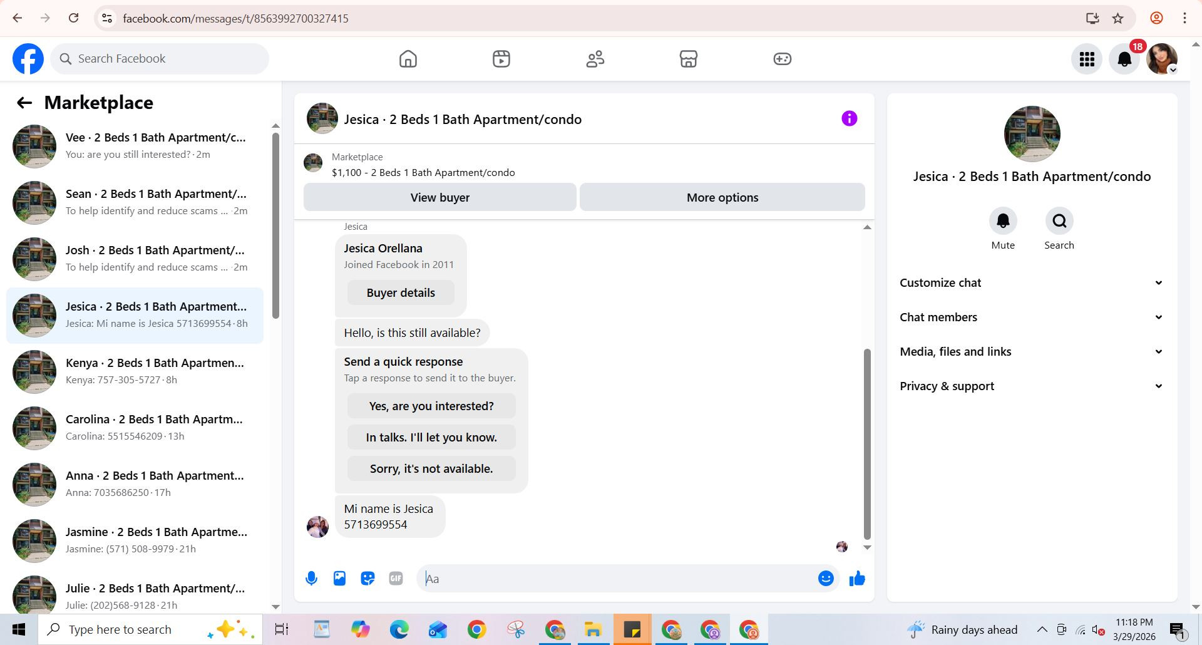Go back using Marketplace back arrow

pyautogui.click(x=24, y=103)
